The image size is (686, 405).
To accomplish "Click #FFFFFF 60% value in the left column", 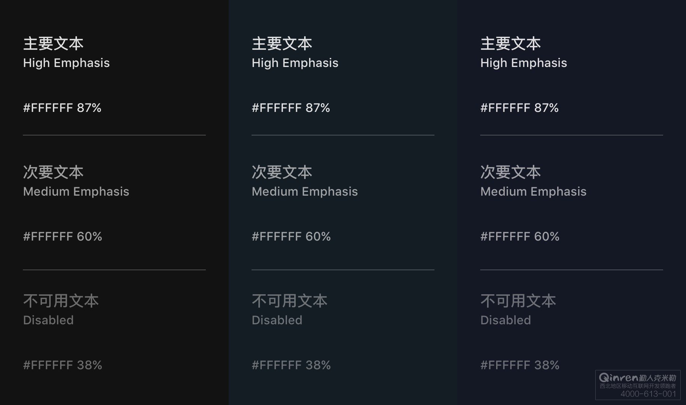I will click(63, 236).
